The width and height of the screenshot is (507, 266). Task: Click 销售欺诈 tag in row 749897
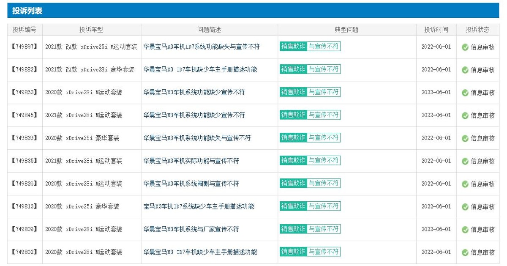[293, 47]
